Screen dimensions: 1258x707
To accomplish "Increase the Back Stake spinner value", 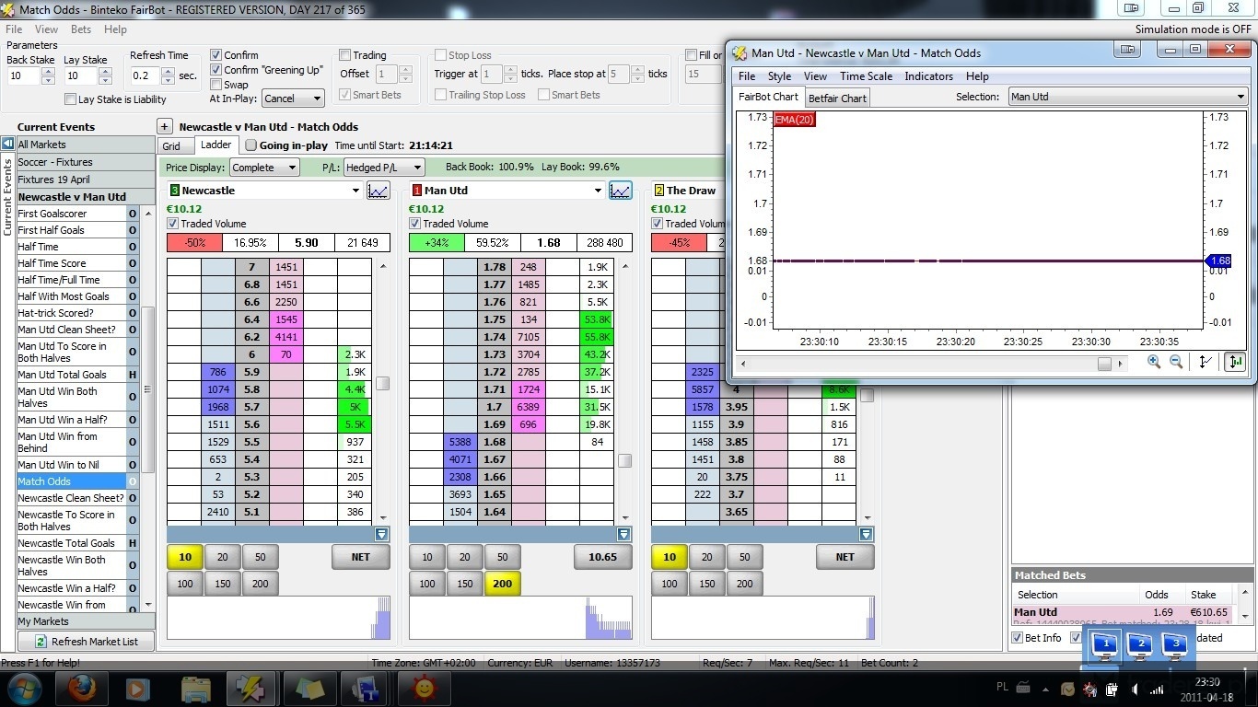I will point(47,71).
